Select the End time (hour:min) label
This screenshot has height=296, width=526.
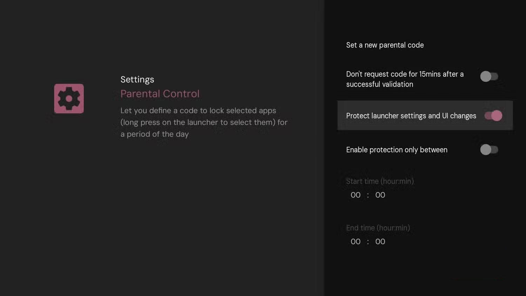pyautogui.click(x=378, y=228)
